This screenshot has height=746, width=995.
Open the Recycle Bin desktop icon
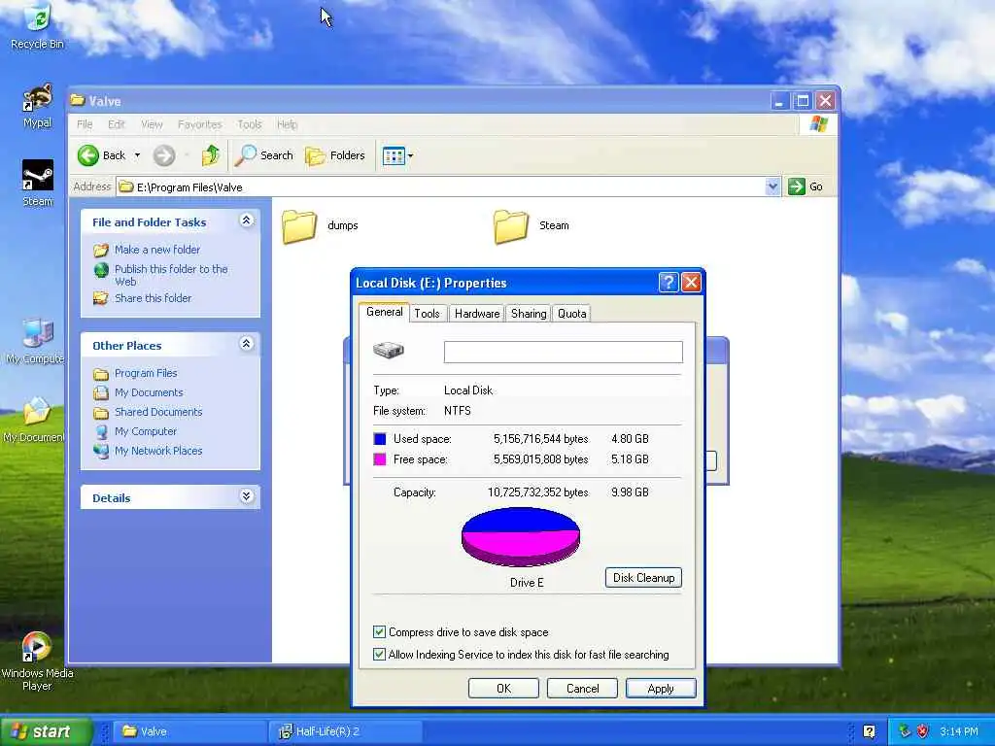coord(37,26)
